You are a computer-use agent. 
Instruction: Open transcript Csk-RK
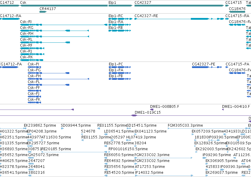click(32, 60)
